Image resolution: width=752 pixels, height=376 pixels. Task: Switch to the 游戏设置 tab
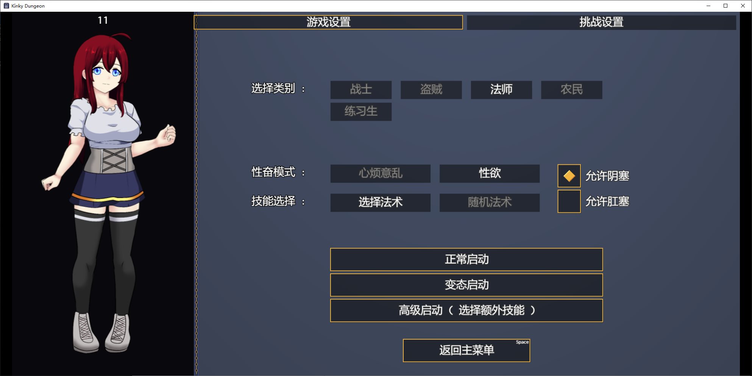pyautogui.click(x=328, y=22)
